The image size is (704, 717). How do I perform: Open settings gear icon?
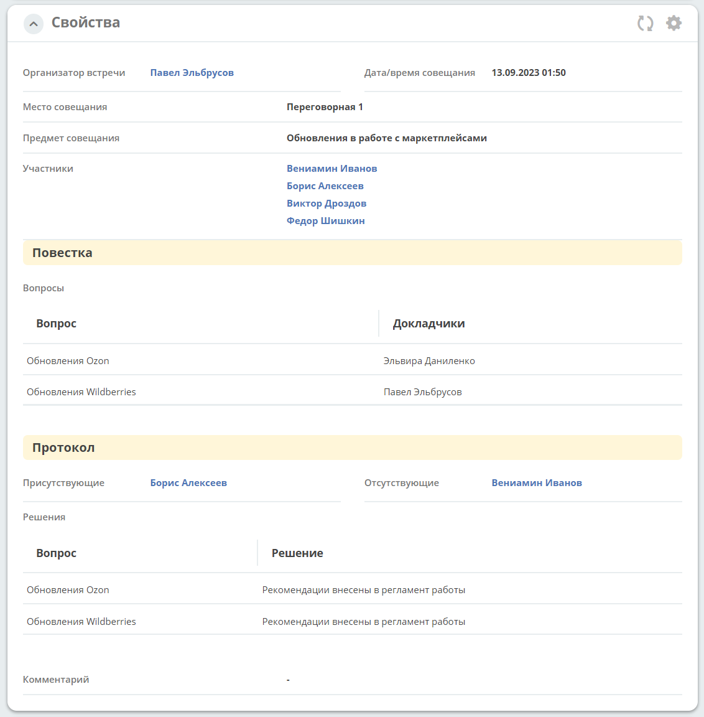pos(674,23)
